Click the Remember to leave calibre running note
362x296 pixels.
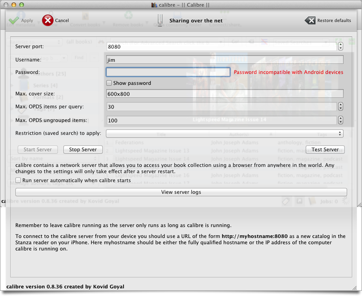(x=123, y=225)
